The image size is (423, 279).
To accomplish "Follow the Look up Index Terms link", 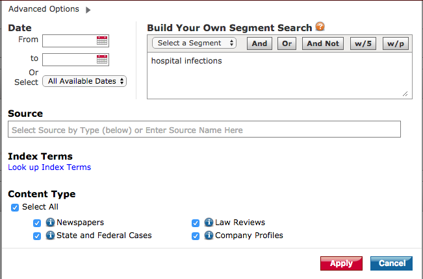I will click(49, 167).
